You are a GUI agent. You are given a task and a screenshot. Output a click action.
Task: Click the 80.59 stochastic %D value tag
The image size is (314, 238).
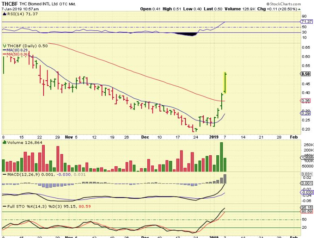(307, 211)
